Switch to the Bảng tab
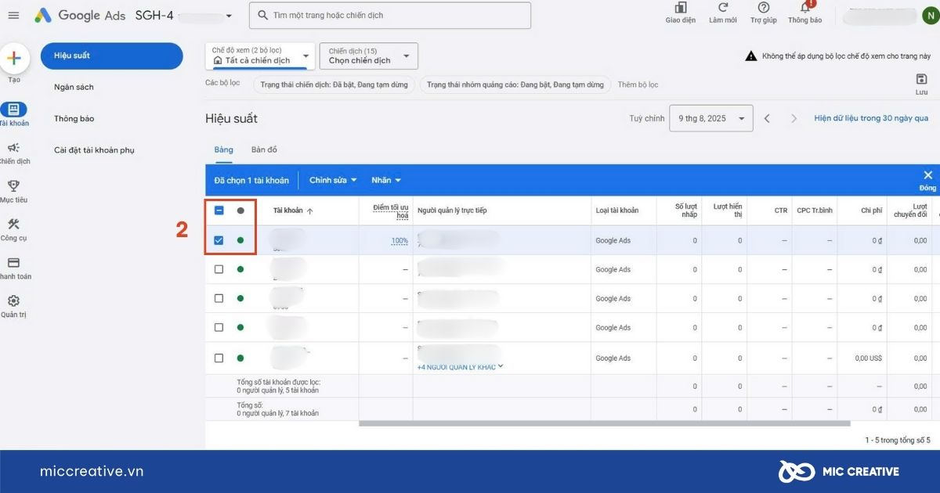This screenshot has height=493, width=940. (223, 149)
